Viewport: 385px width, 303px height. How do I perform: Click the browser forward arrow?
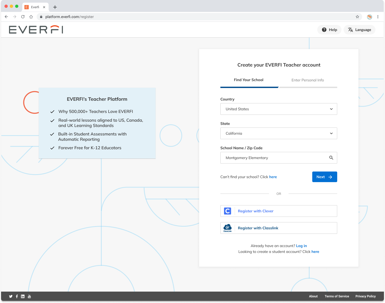pyautogui.click(x=15, y=17)
